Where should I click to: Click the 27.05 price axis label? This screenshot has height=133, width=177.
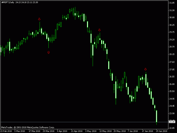coord(172,69)
